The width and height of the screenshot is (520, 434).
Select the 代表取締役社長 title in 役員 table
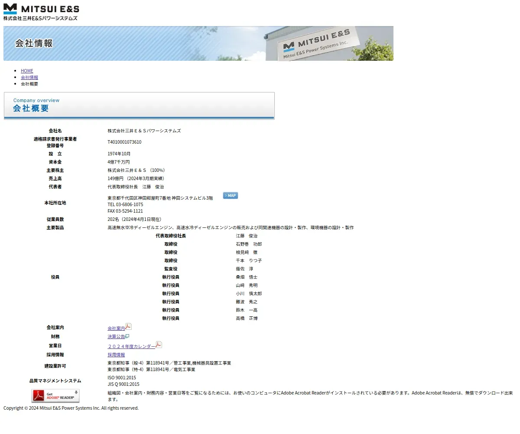[x=171, y=236]
